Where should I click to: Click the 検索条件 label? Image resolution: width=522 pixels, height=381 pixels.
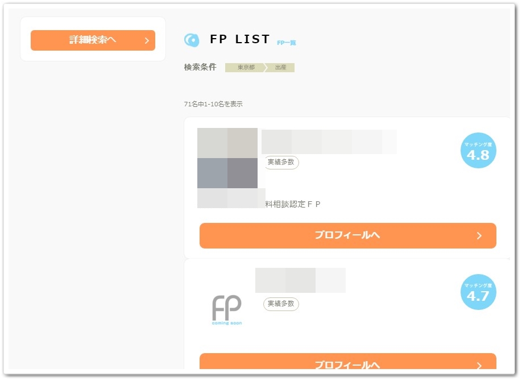(x=200, y=67)
